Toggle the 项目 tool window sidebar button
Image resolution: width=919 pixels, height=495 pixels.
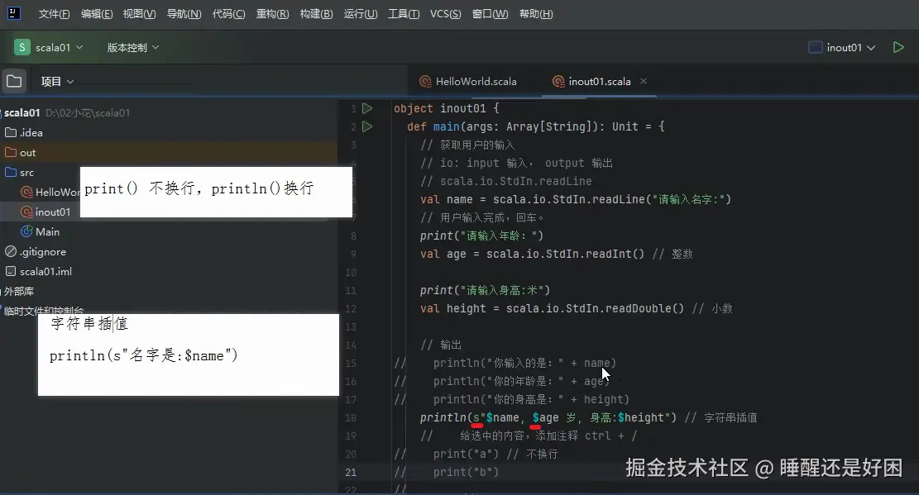13,80
